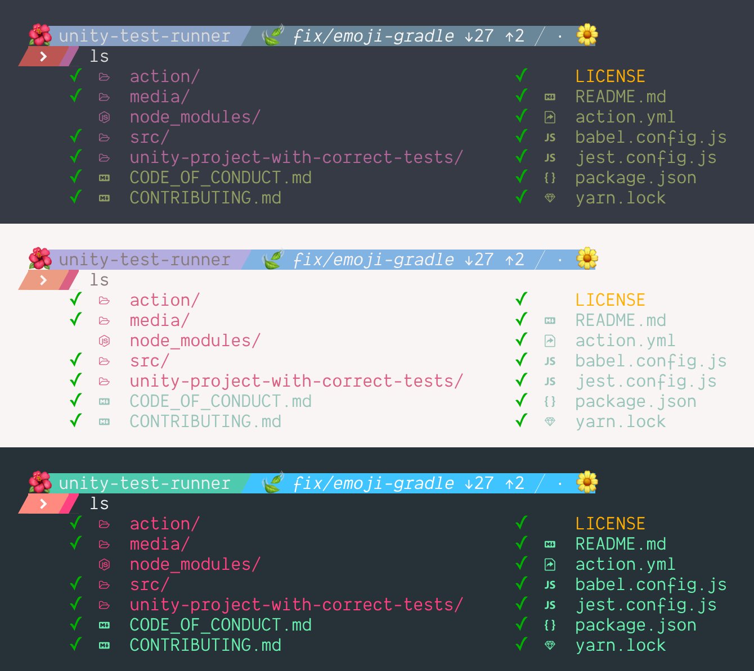754x671 pixels.
Task: Click the Node.js icon beside node_modules in the top panel
Action: click(x=104, y=117)
